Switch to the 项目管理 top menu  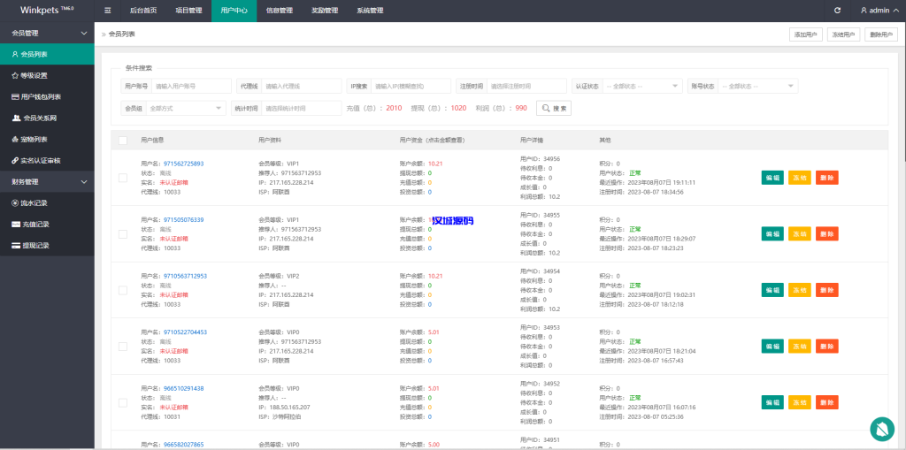coord(188,11)
